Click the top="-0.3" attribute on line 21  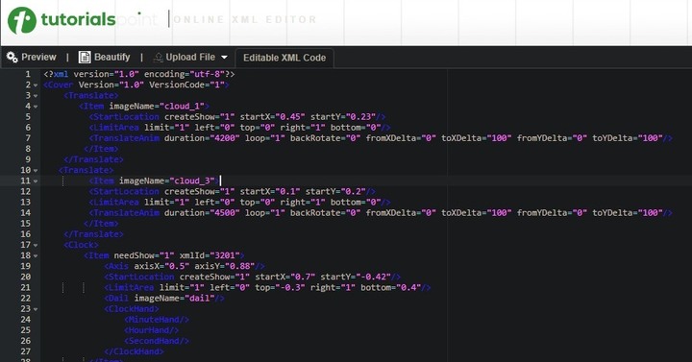tap(281, 287)
